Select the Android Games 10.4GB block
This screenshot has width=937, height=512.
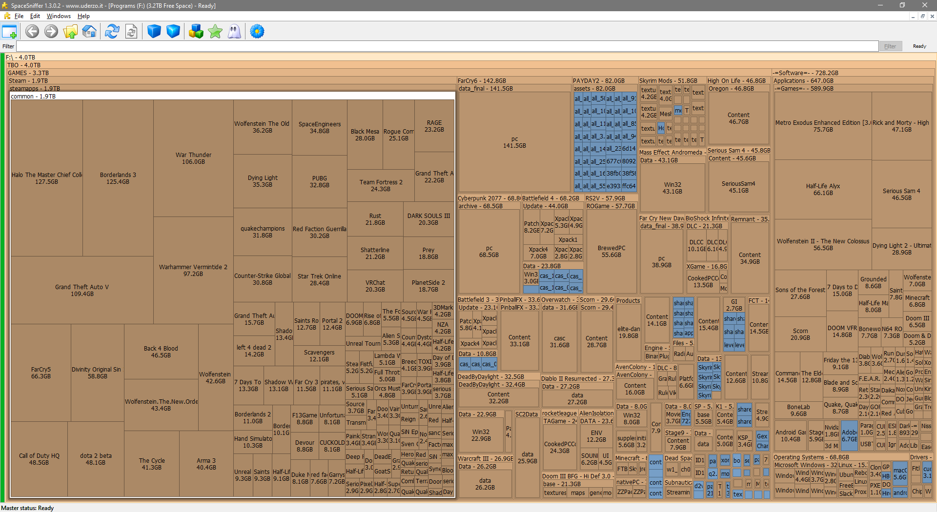pyautogui.click(x=791, y=436)
